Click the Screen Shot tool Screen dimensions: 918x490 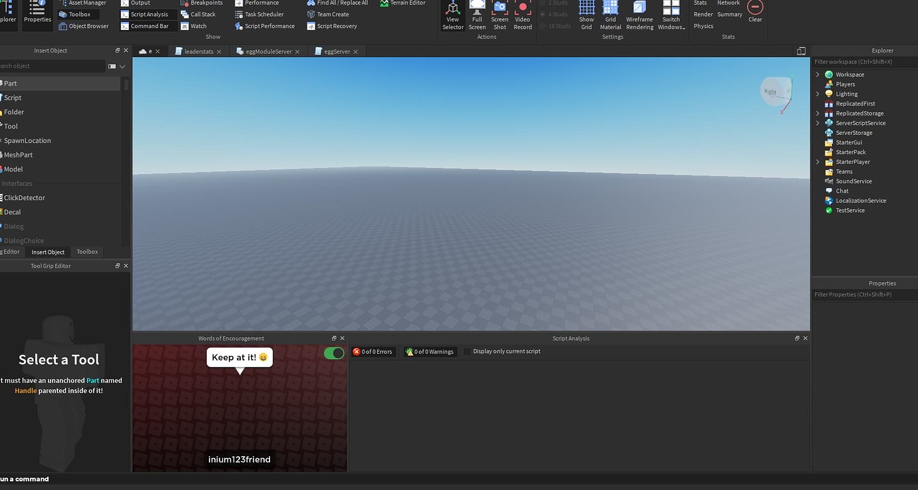tap(500, 13)
